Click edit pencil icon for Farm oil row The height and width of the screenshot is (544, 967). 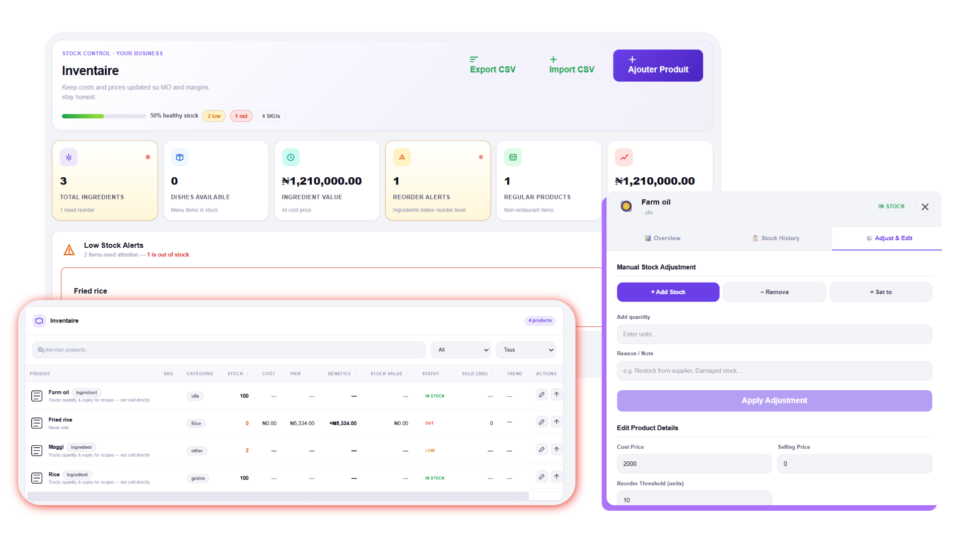coord(541,395)
